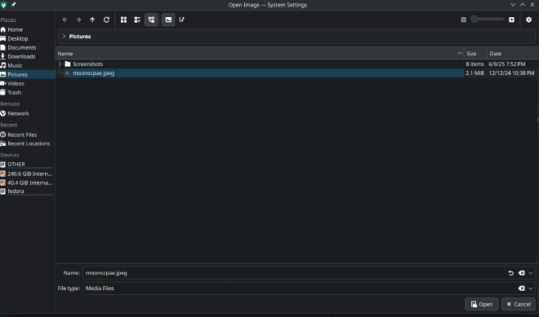Clear the Name field text
The height and width of the screenshot is (317, 539).
coord(522,273)
